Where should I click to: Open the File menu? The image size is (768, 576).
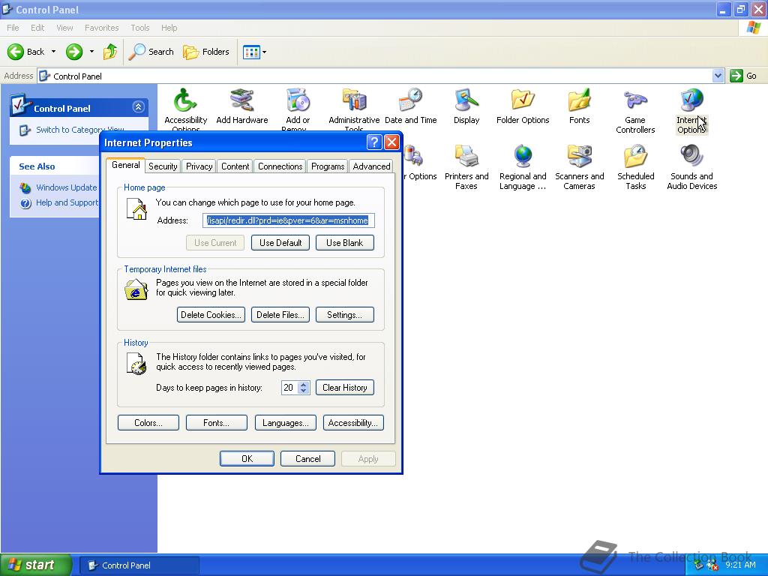coord(13,28)
